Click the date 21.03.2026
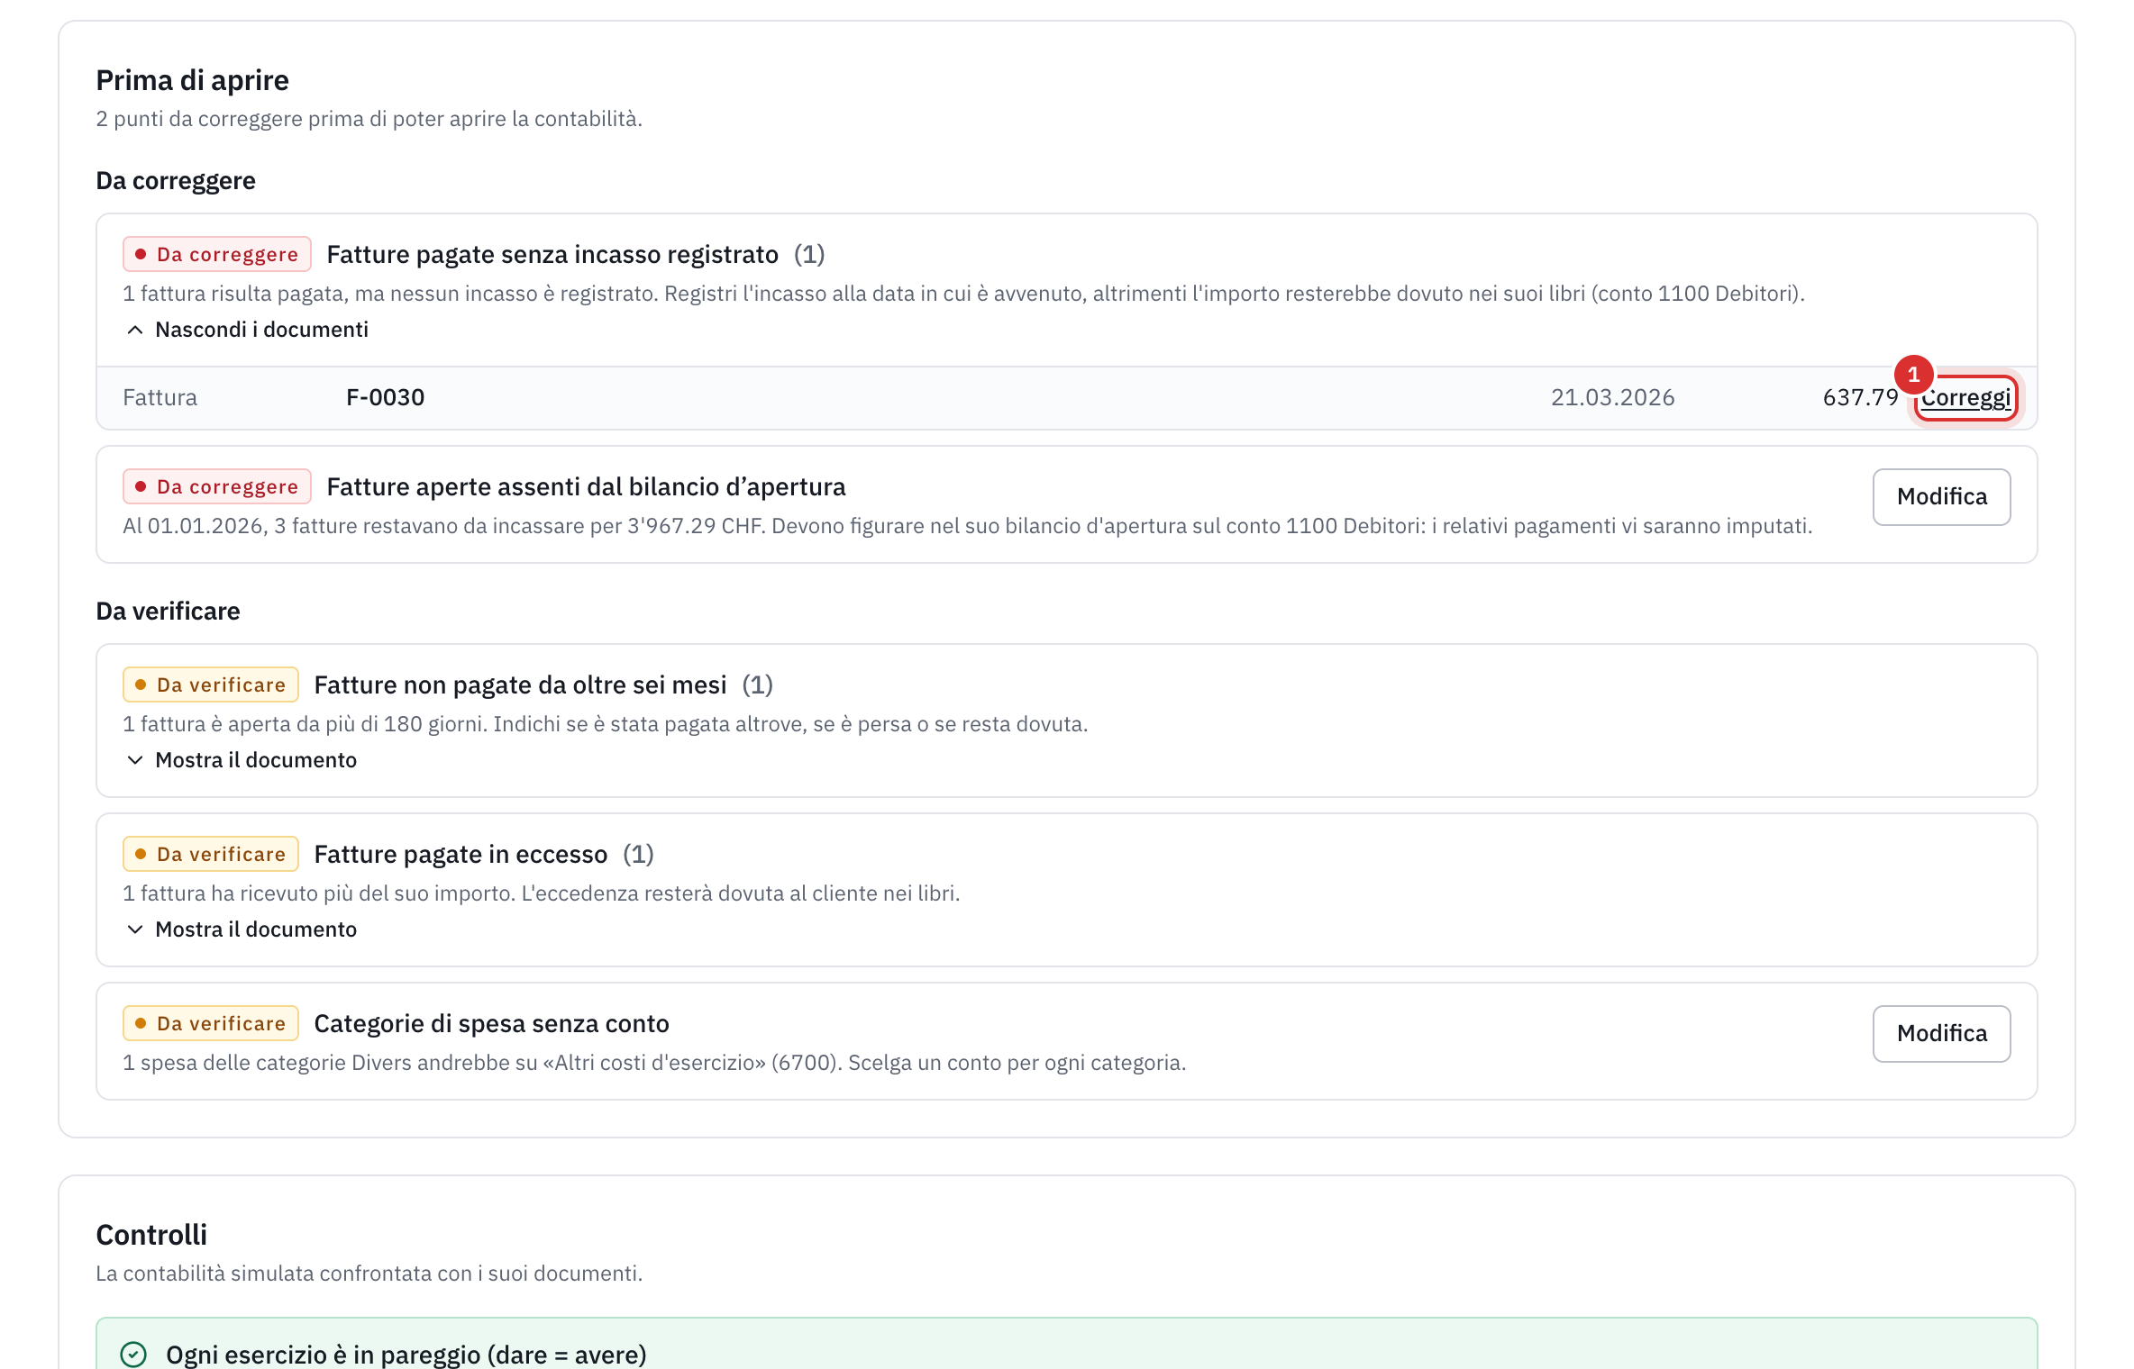The image size is (2134, 1369). 1612,397
